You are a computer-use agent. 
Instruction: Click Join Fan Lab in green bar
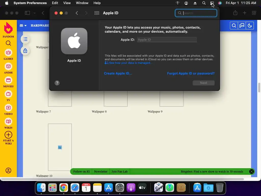tap(120, 171)
